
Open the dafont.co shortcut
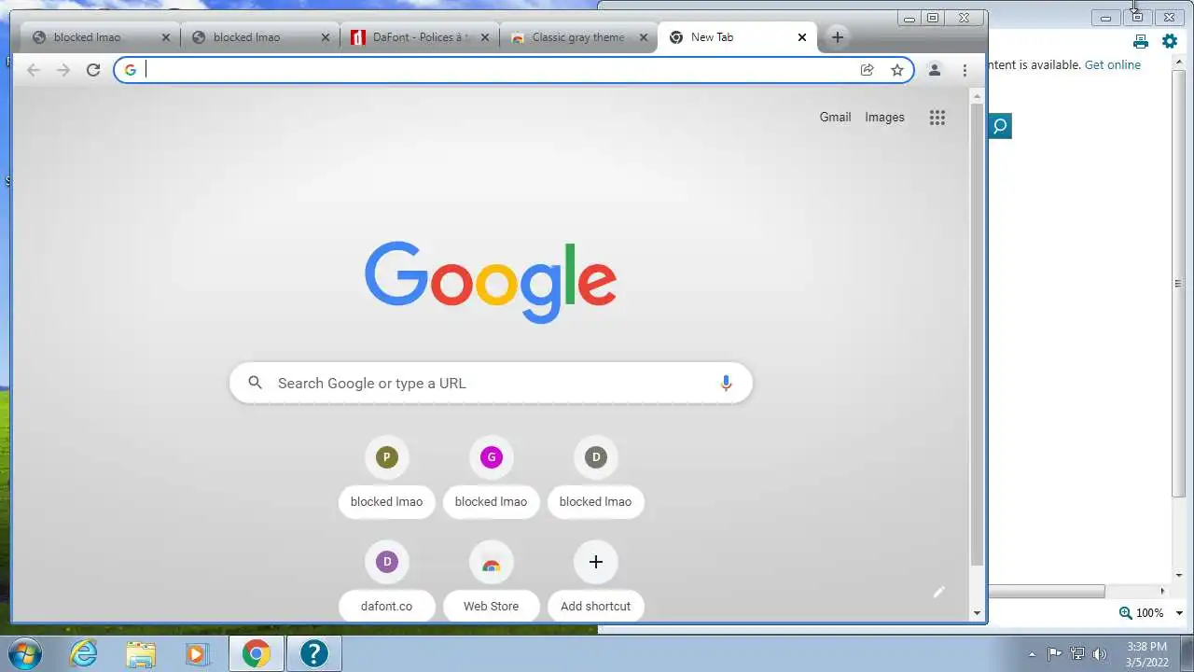[x=386, y=580]
